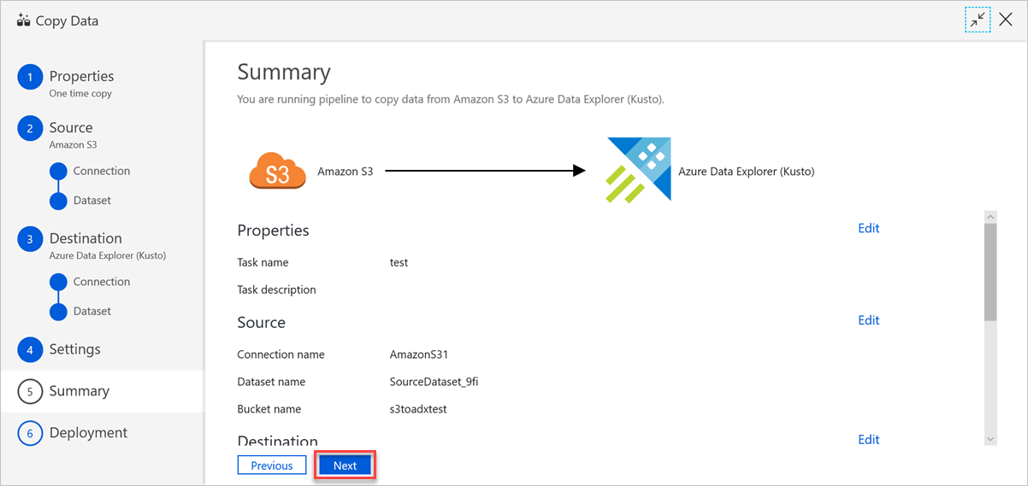This screenshot has width=1028, height=486.
Task: Restore down the Copy Data dialog
Action: [x=978, y=20]
